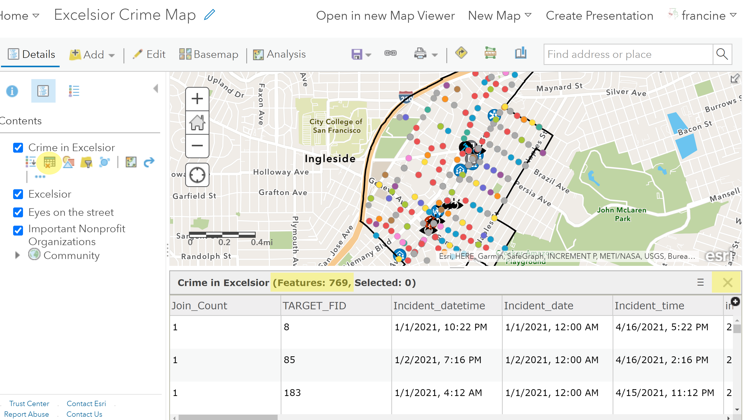Toggle the Eyes on the street layer visibility

(18, 212)
